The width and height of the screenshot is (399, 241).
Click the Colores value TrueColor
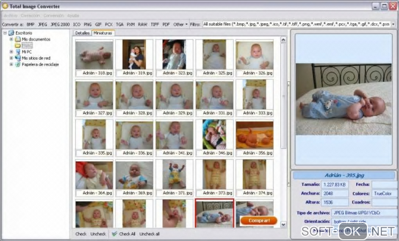(384, 193)
